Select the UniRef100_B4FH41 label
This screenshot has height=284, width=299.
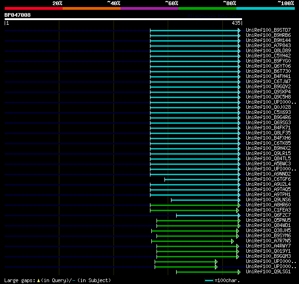[x=268, y=77]
